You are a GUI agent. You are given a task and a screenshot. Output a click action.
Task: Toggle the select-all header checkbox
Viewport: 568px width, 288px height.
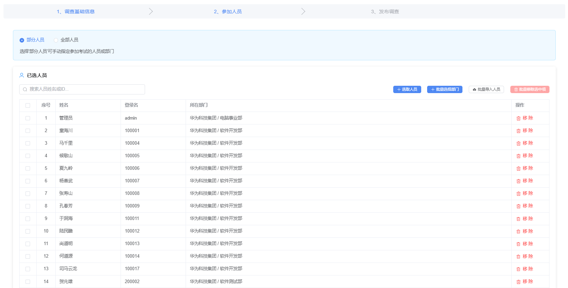tap(28, 105)
